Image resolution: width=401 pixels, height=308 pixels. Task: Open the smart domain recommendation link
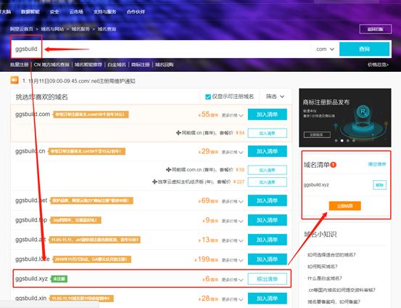88,65
